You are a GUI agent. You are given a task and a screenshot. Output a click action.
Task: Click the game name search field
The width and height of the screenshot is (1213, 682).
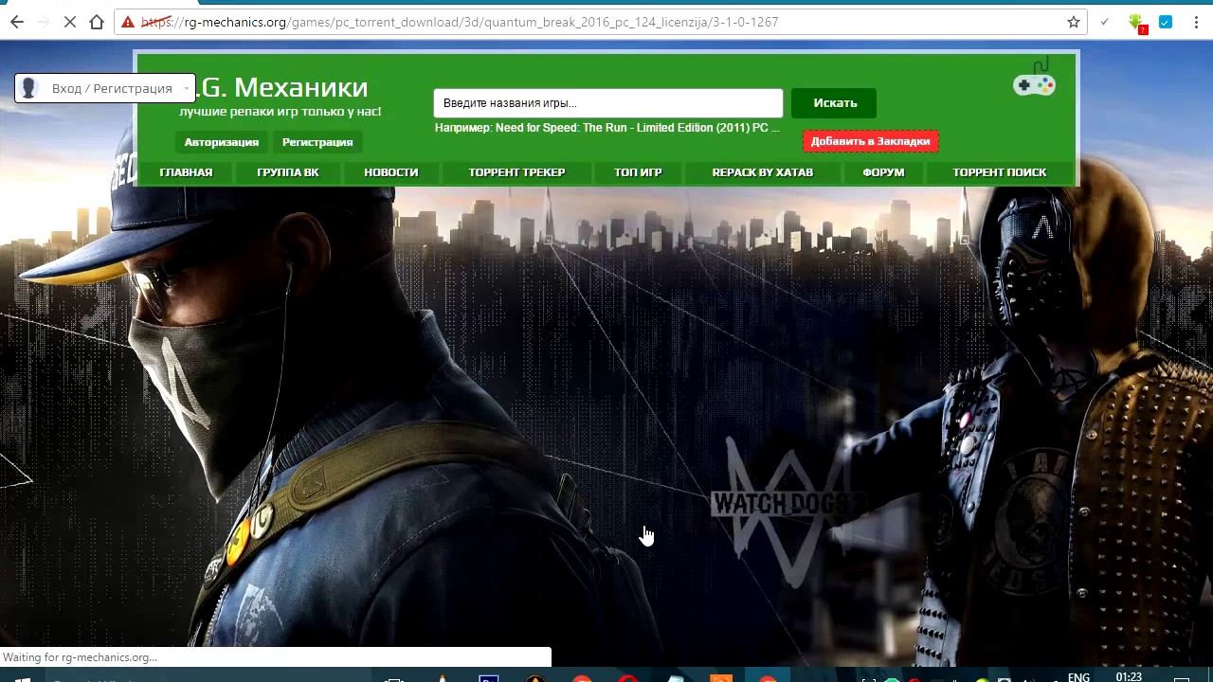pyautogui.click(x=607, y=103)
